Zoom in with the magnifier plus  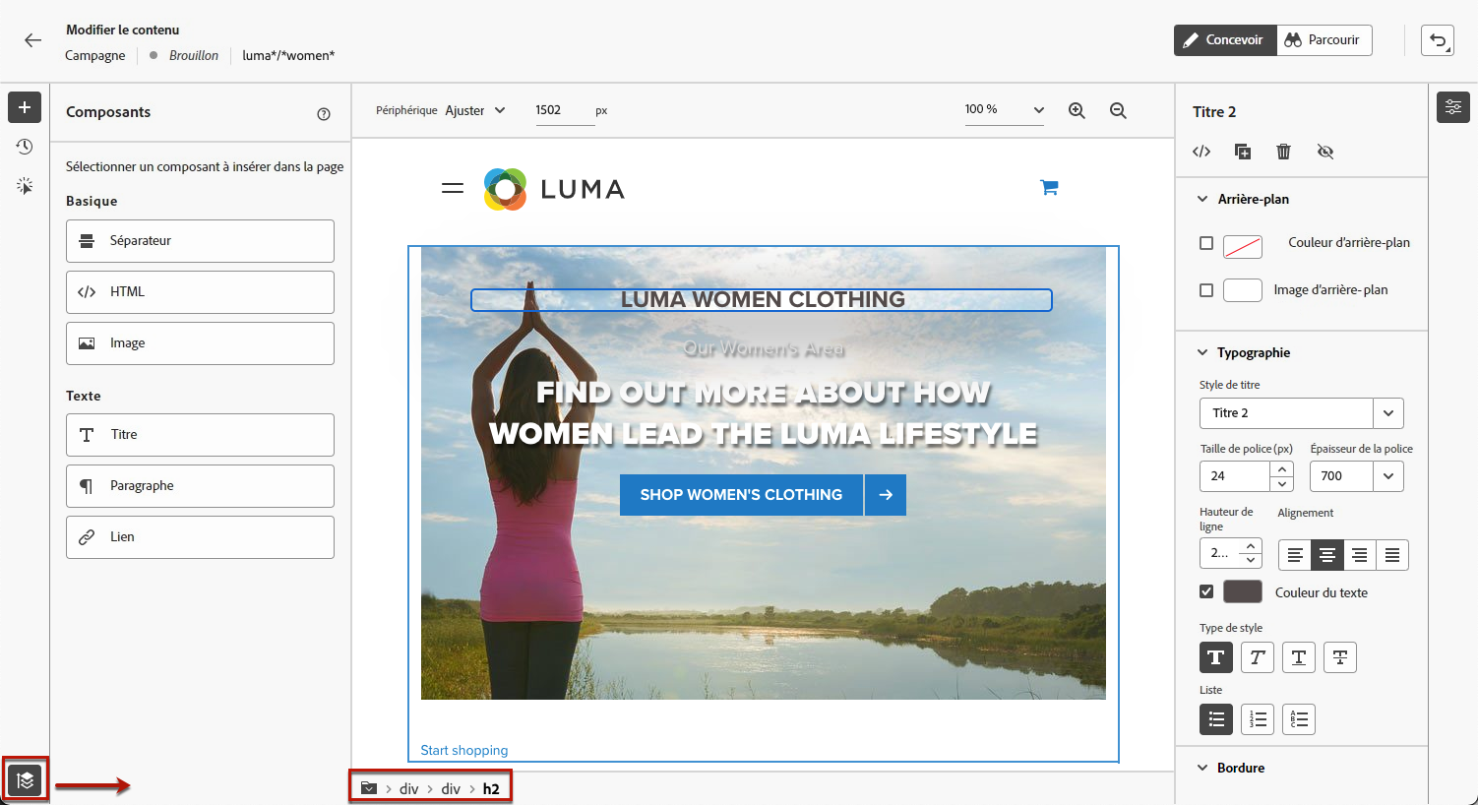pyautogui.click(x=1078, y=111)
